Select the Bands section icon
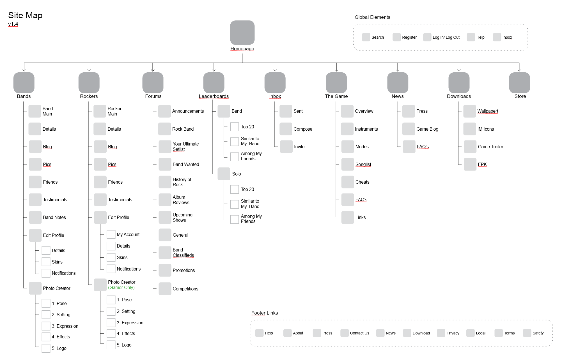This screenshot has width=562, height=358. tap(24, 83)
